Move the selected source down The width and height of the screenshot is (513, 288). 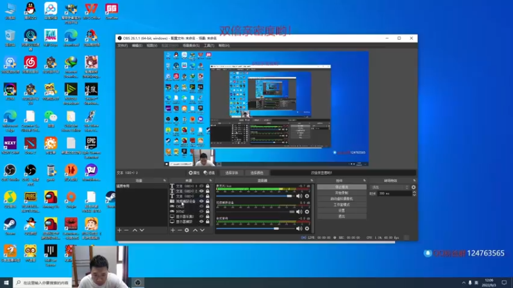(202, 230)
